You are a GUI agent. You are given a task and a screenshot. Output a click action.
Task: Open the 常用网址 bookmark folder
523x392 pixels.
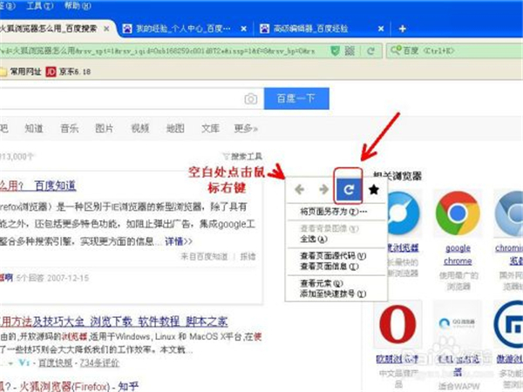(x=21, y=71)
